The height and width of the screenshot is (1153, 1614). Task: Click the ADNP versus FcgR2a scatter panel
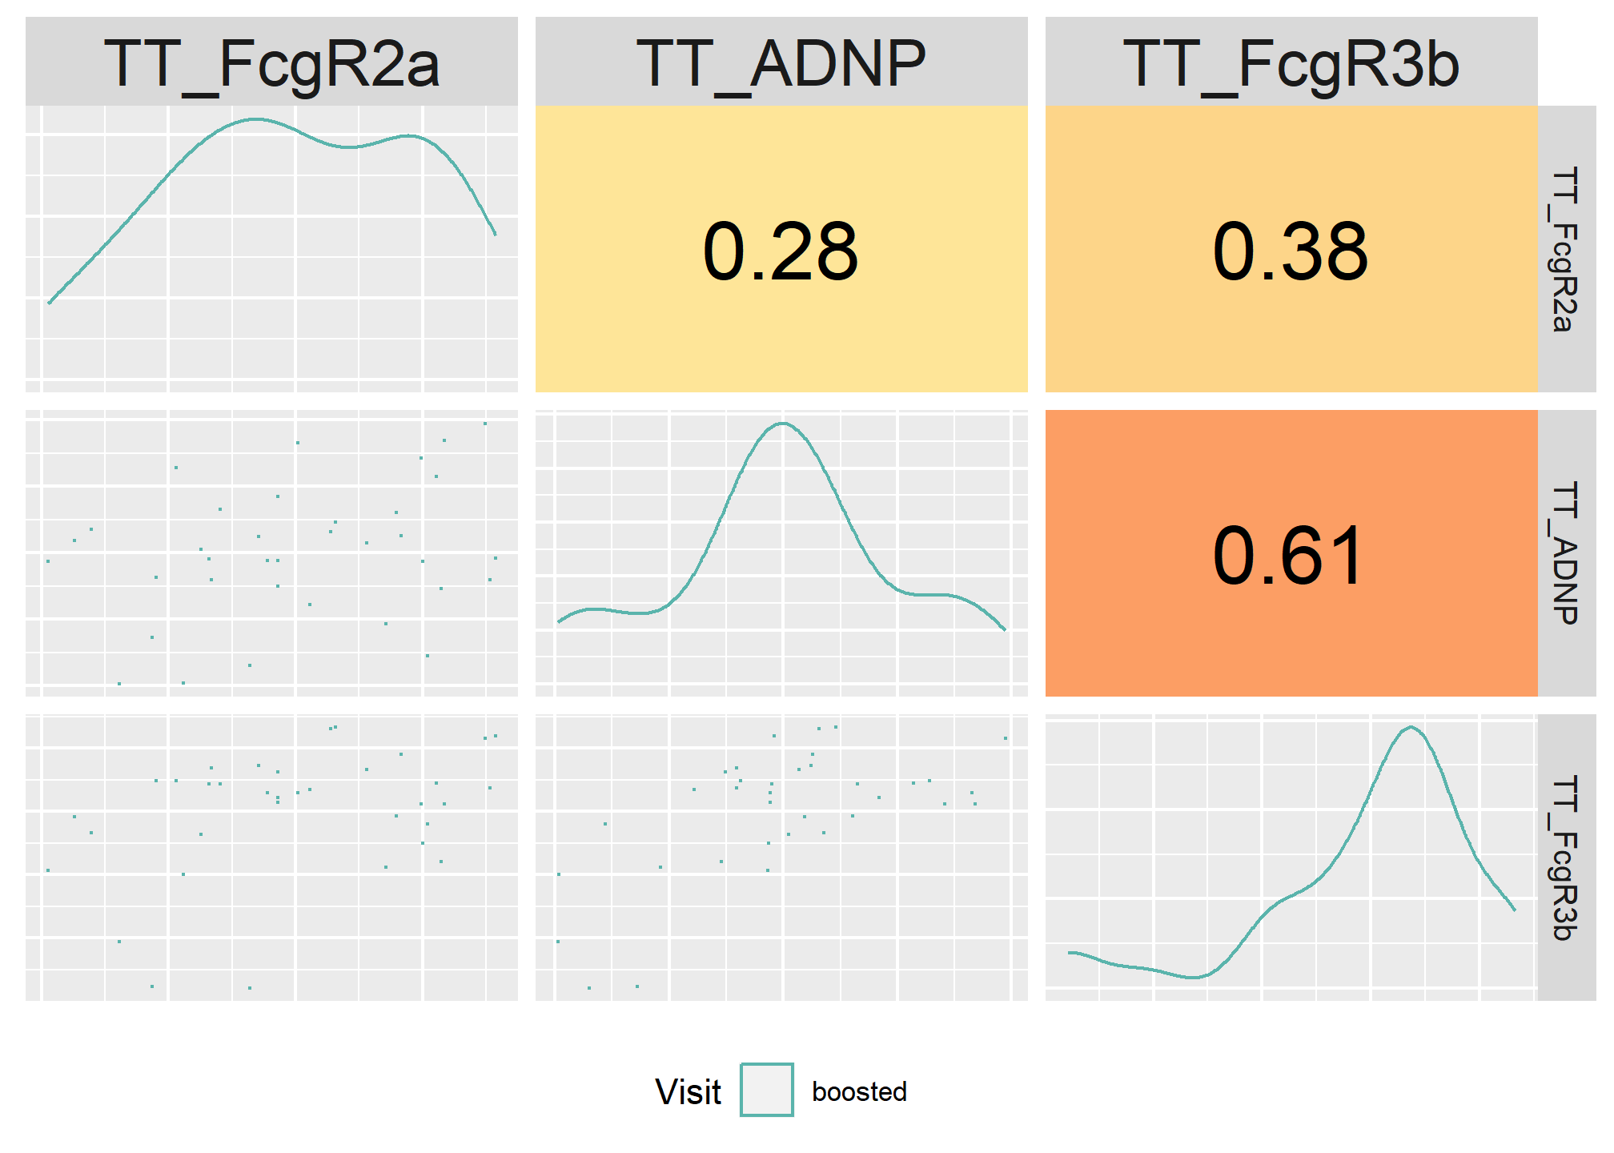click(x=271, y=553)
